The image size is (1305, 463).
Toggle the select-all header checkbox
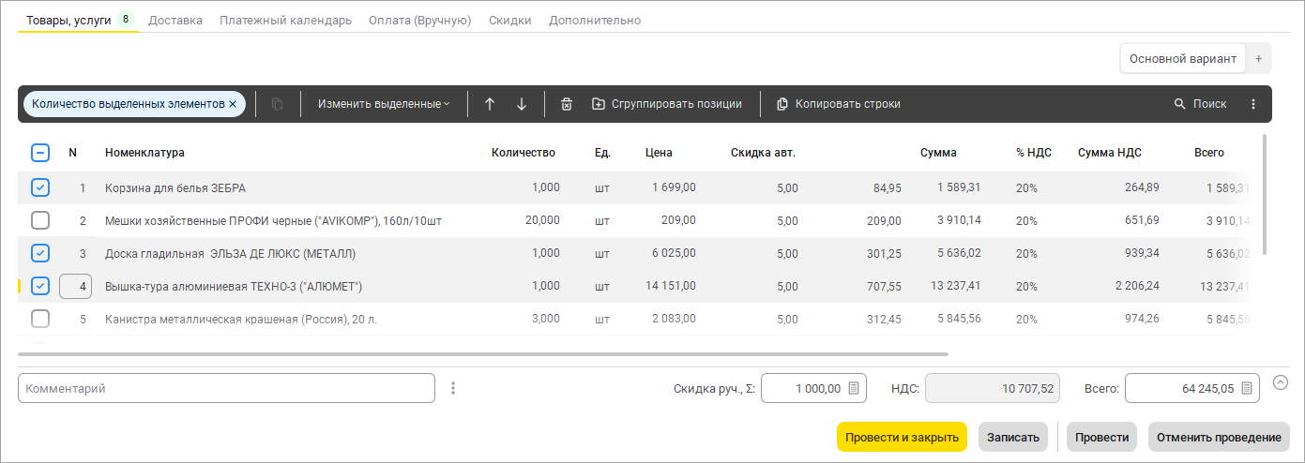(40, 153)
